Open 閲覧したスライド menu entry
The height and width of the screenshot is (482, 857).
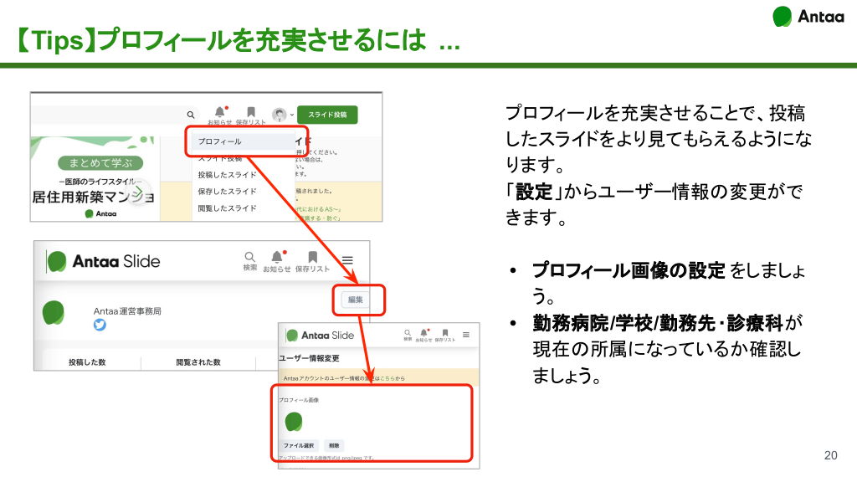tap(227, 208)
